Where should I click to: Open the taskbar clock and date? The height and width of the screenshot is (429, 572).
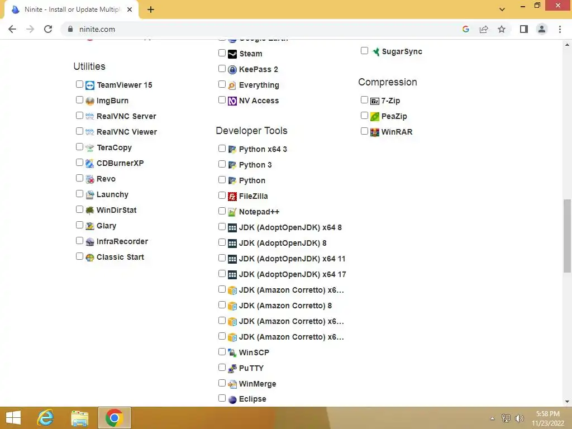tap(547, 418)
